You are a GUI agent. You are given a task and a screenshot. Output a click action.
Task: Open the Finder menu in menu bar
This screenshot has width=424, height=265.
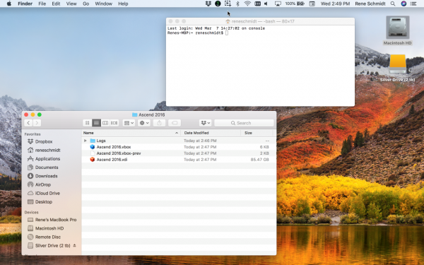pyautogui.click(x=25, y=4)
